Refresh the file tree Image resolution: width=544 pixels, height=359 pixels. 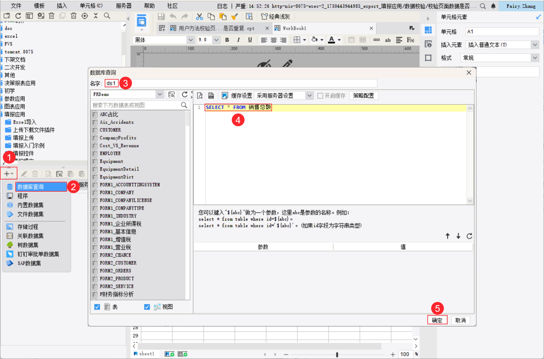pyautogui.click(x=18, y=16)
